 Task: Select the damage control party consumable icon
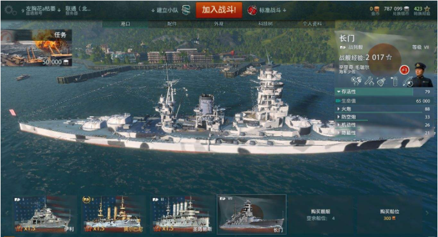point(356,81)
